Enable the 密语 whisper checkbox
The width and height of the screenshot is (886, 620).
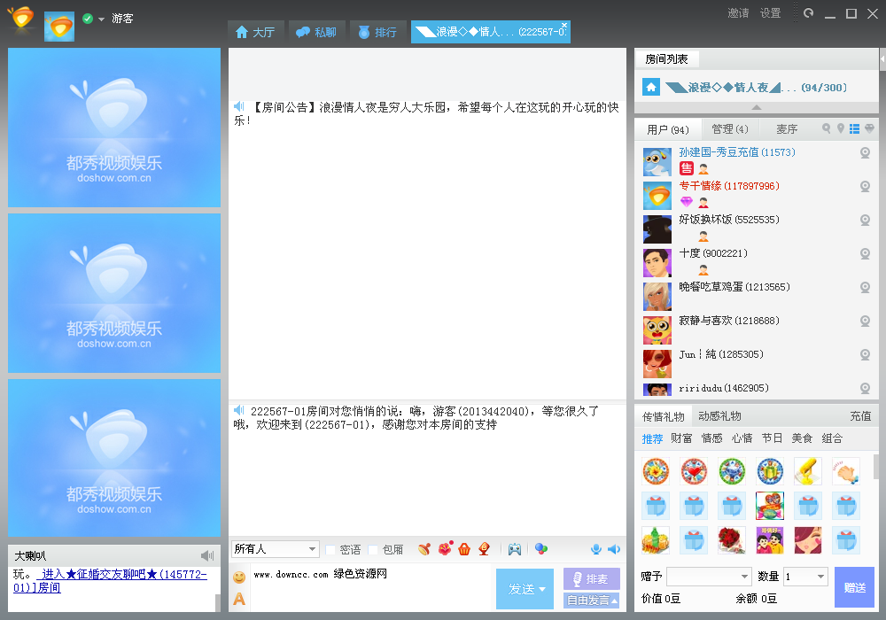(x=330, y=549)
